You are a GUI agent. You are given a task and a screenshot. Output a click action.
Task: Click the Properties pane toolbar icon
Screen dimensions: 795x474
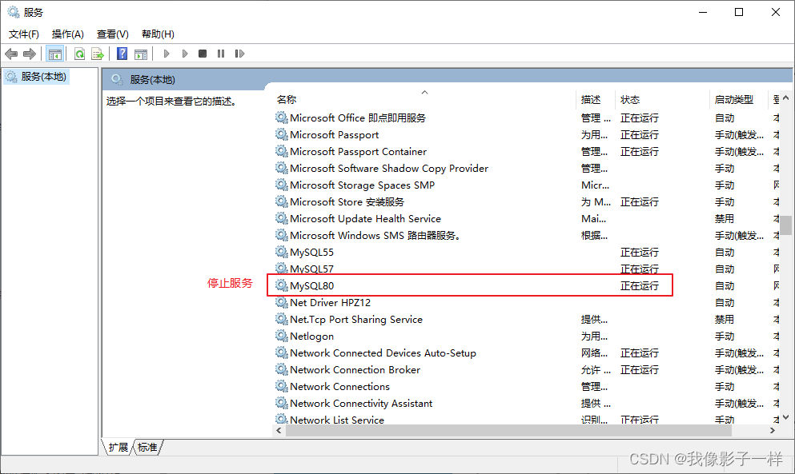click(x=141, y=54)
